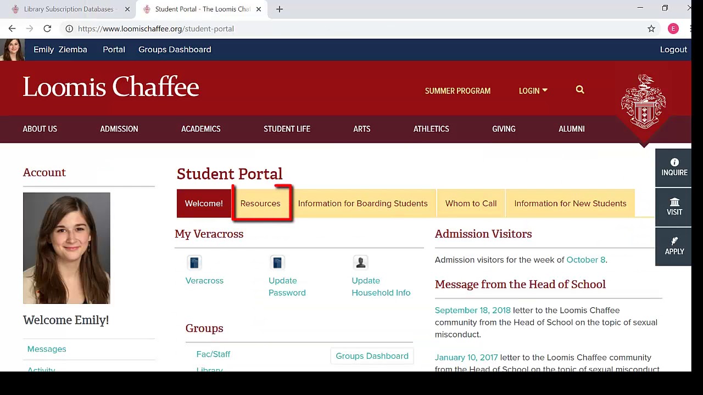Switch to the Whom to Call tab
This screenshot has height=395, width=703.
(471, 204)
